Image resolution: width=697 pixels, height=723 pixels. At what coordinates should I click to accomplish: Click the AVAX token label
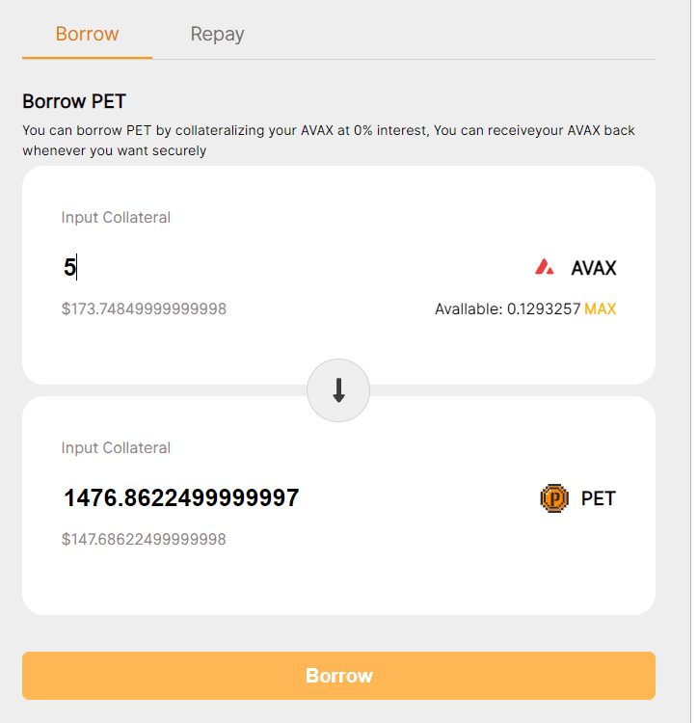[x=593, y=268]
